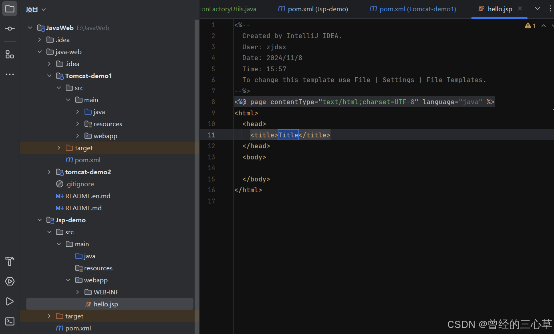Collapse the JavaWeb root folder
The height and width of the screenshot is (334, 554).
point(30,28)
